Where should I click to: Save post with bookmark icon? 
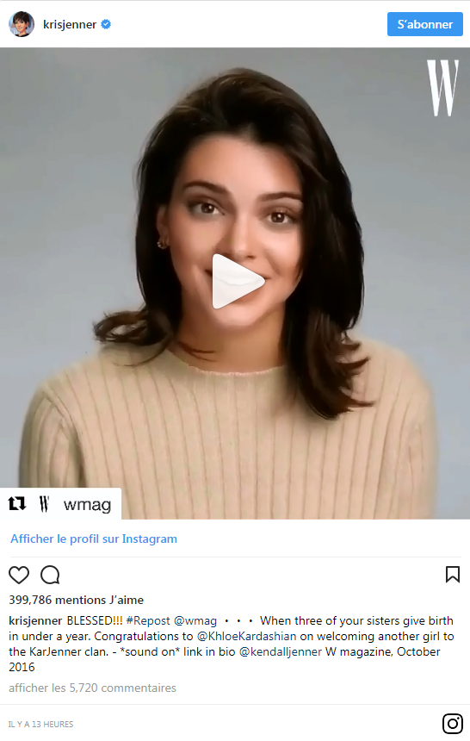click(x=453, y=574)
